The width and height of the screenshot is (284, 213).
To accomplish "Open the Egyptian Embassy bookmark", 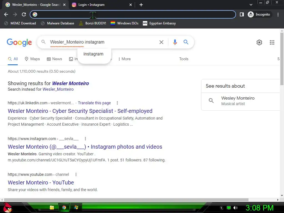I will coord(159,23).
